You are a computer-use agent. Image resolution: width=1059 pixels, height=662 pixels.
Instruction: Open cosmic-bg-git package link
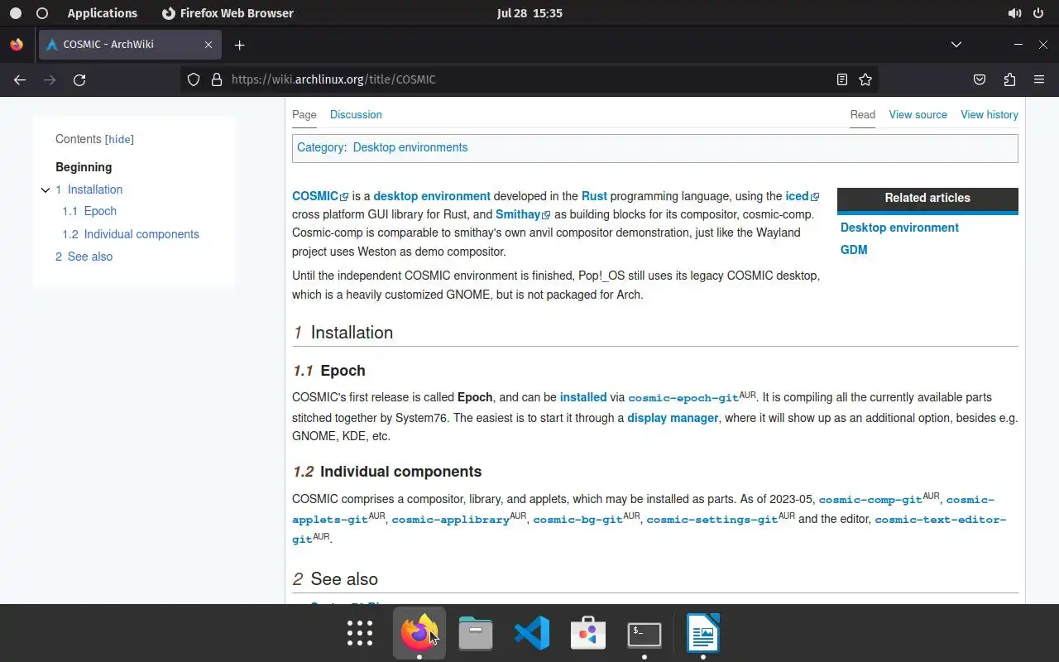pos(577,520)
